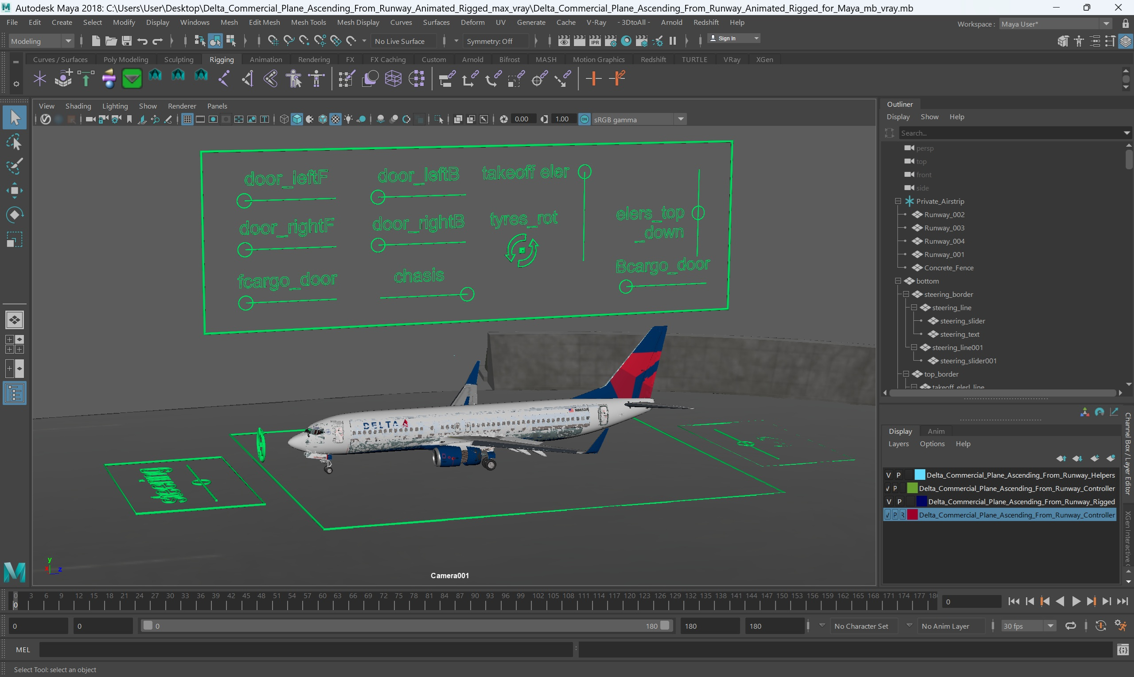This screenshot has height=677, width=1134.
Task: Click the cyan Helpers layer color swatch
Action: pos(920,475)
